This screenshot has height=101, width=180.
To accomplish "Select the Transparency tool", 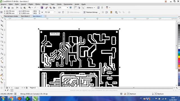I will point(2,70).
